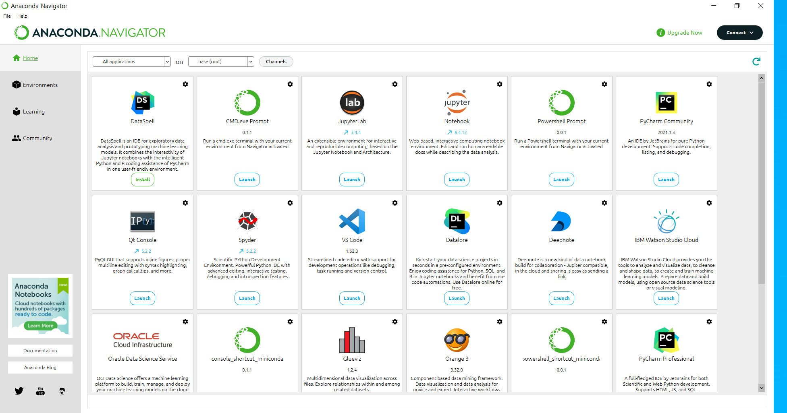Launch Deepnote

561,298
